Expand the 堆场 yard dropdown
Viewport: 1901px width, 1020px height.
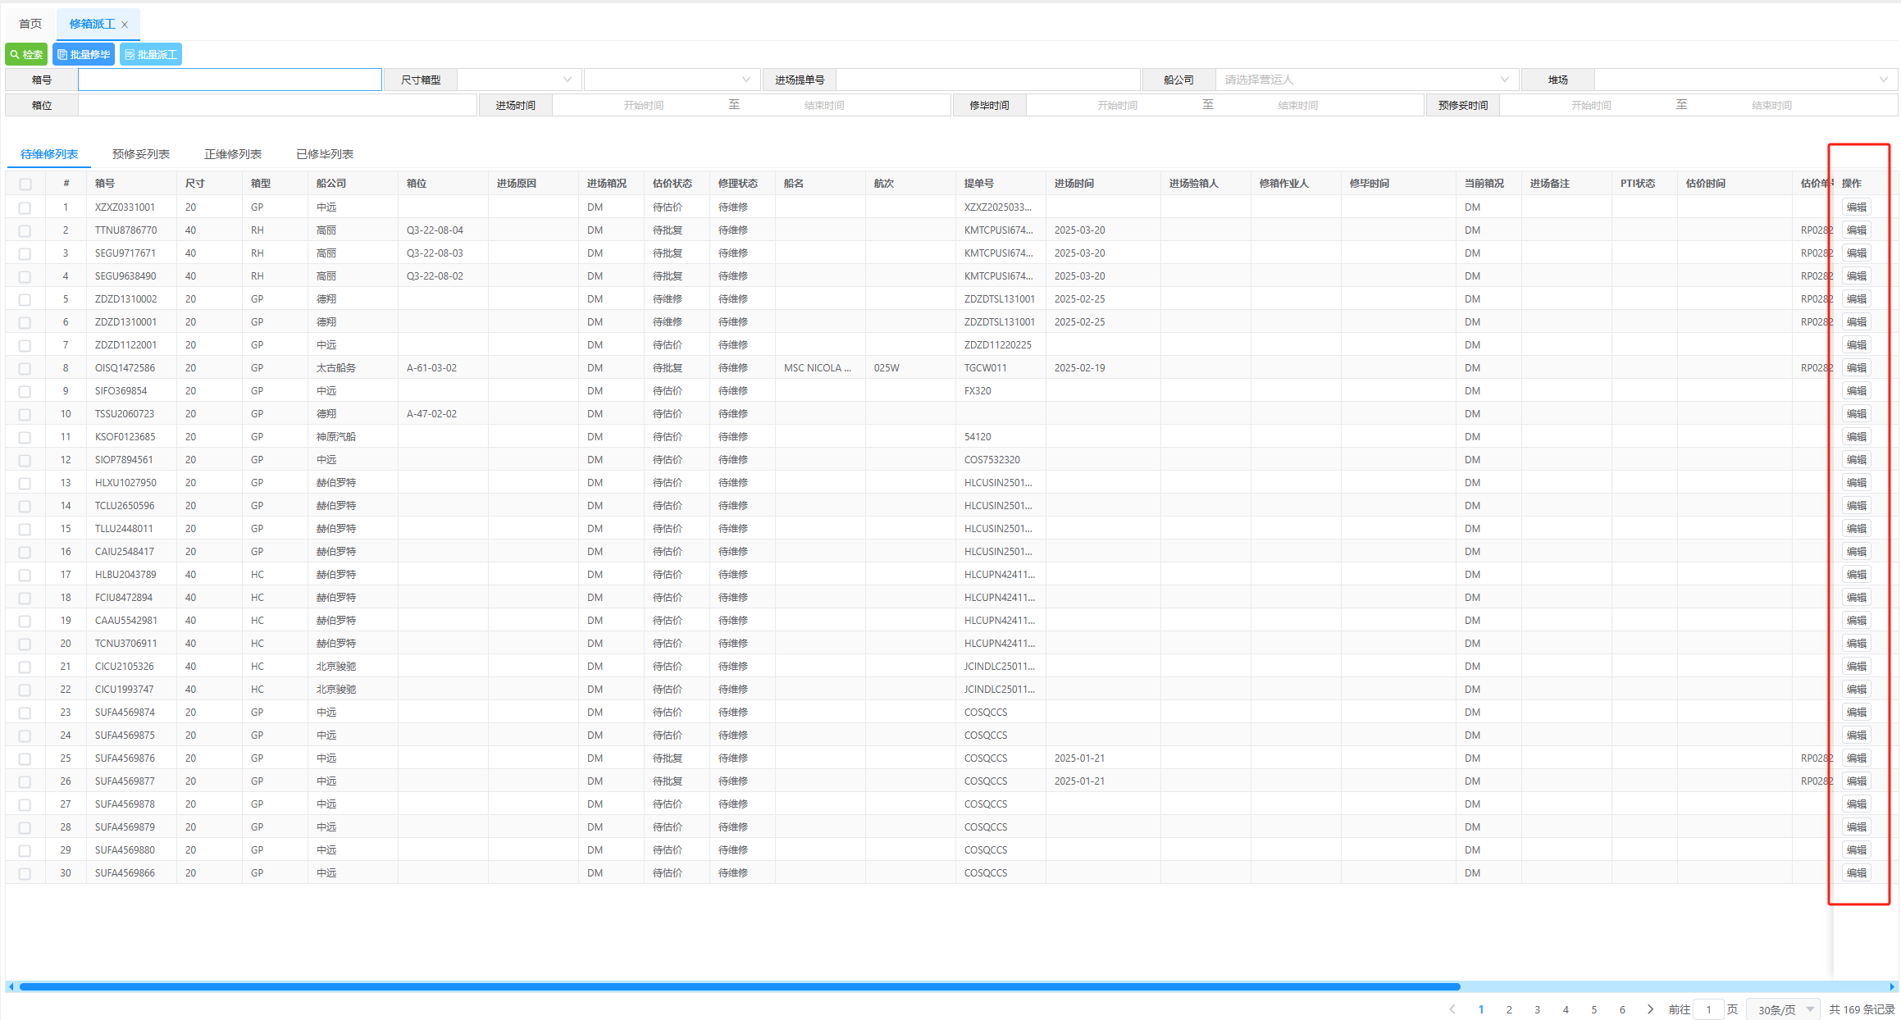1744,80
